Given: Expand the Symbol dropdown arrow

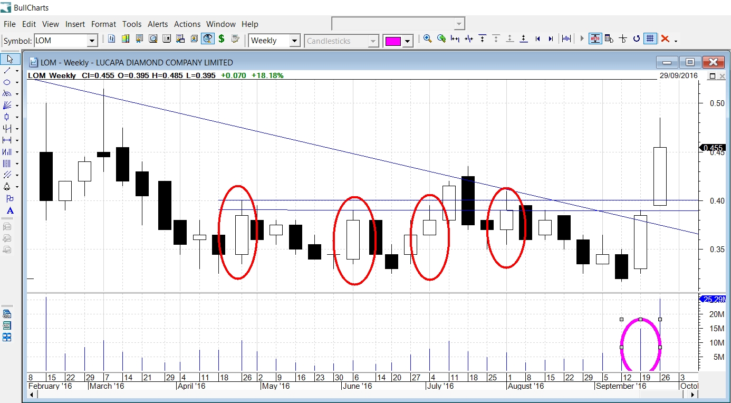Looking at the screenshot, I should click(92, 41).
